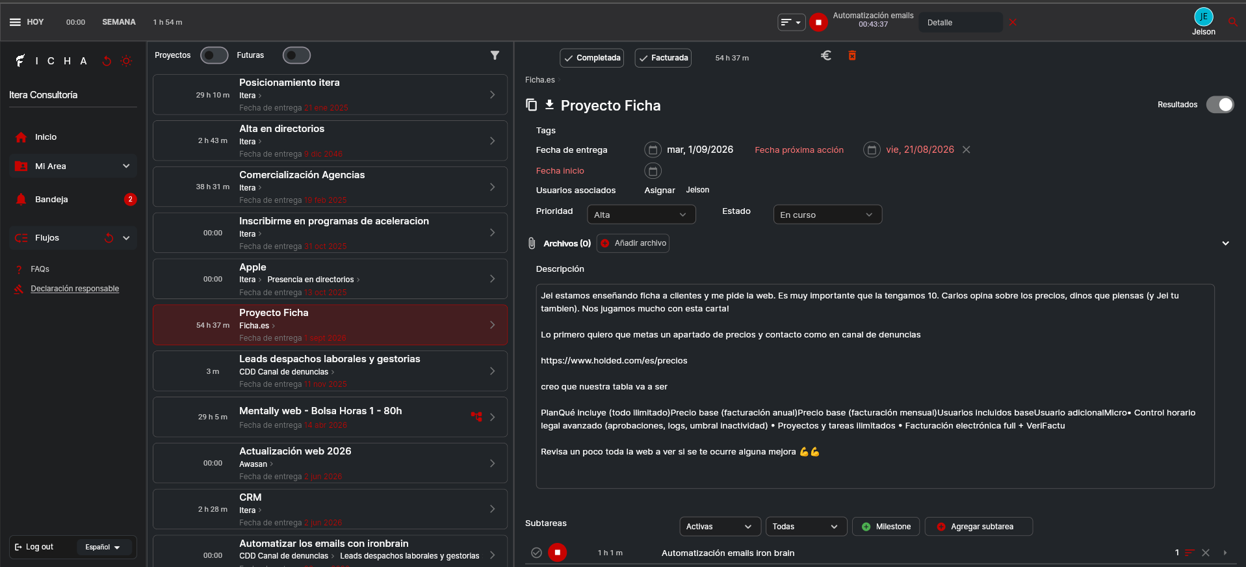Toggle the Resultados switch
Viewport: 1246px width, 567px height.
[x=1220, y=105]
